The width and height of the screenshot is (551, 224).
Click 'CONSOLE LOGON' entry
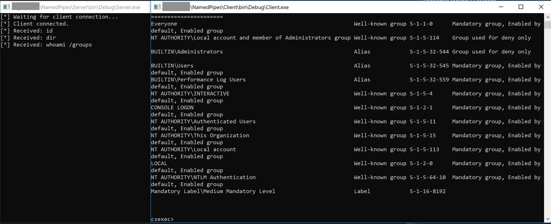(x=172, y=107)
